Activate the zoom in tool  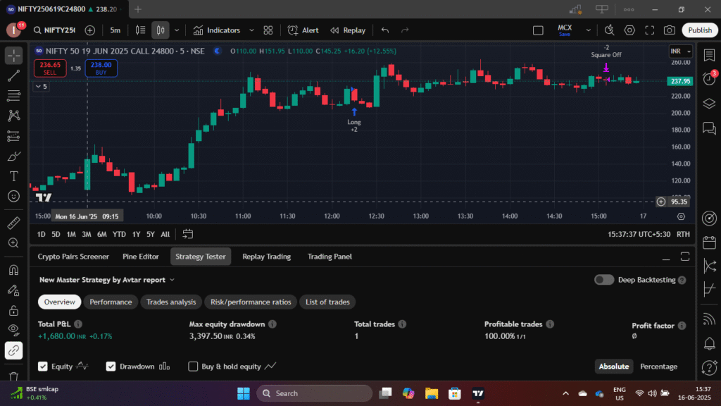(14, 243)
